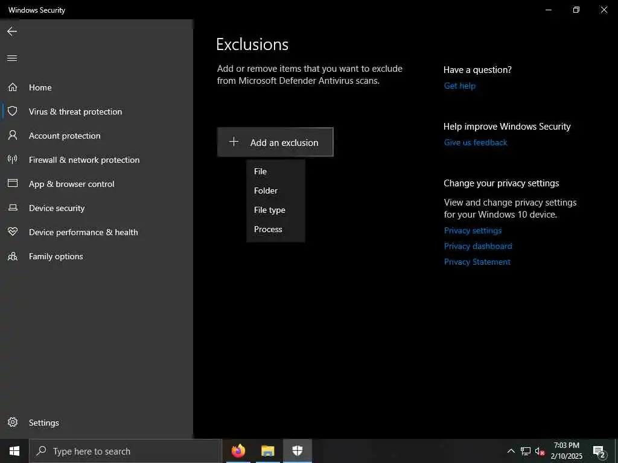Click the Home house icon

pyautogui.click(x=13, y=87)
